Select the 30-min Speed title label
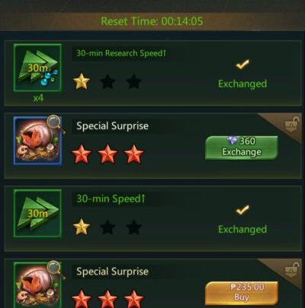The width and height of the screenshot is (305, 308). [111, 198]
